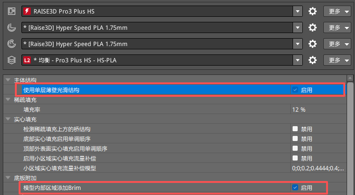This screenshot has width=355, height=195.
Task: Open gear settings for right extruder filament
Action: pos(313,44)
